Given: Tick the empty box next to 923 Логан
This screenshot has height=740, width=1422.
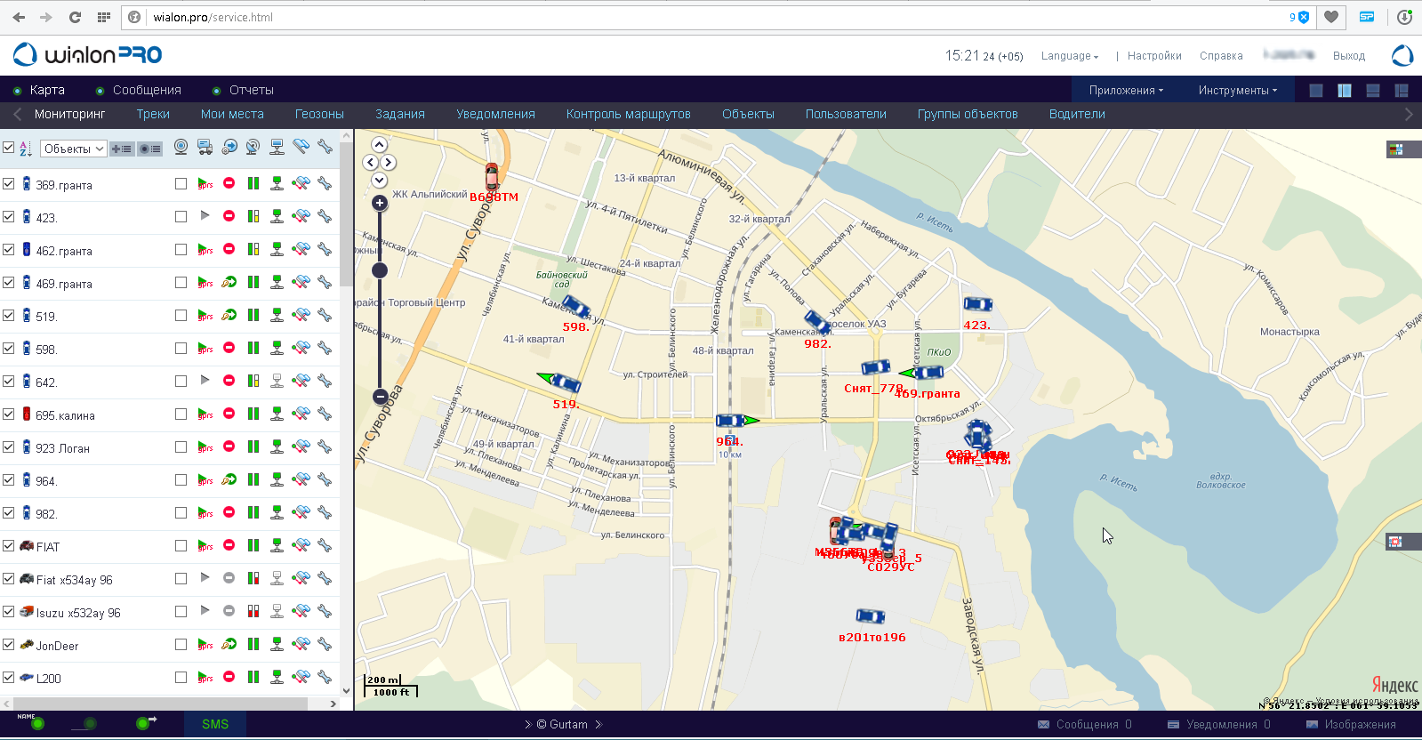Looking at the screenshot, I should [181, 447].
